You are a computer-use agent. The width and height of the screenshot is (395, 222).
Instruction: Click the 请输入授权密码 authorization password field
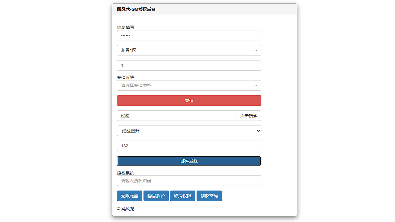(189, 181)
